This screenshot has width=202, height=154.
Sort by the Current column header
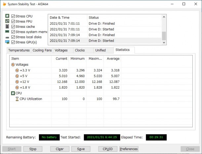coord(61,58)
